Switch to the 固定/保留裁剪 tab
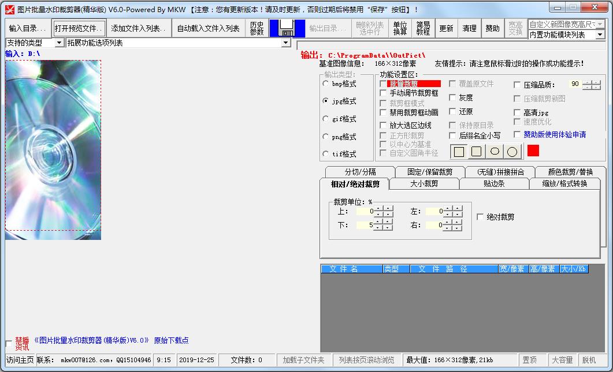Screen dimensions: 613x372 click(x=430, y=172)
